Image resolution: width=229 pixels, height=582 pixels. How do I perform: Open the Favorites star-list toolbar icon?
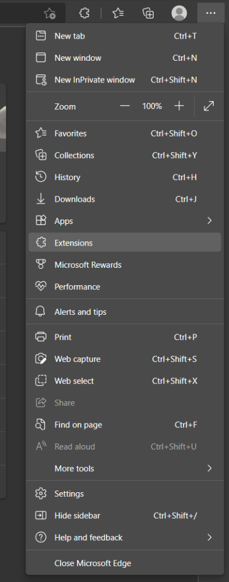click(118, 14)
